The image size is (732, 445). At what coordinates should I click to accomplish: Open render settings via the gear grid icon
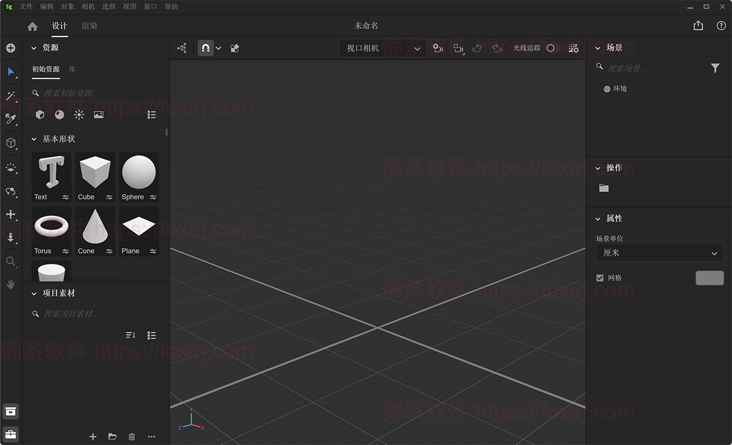(573, 48)
